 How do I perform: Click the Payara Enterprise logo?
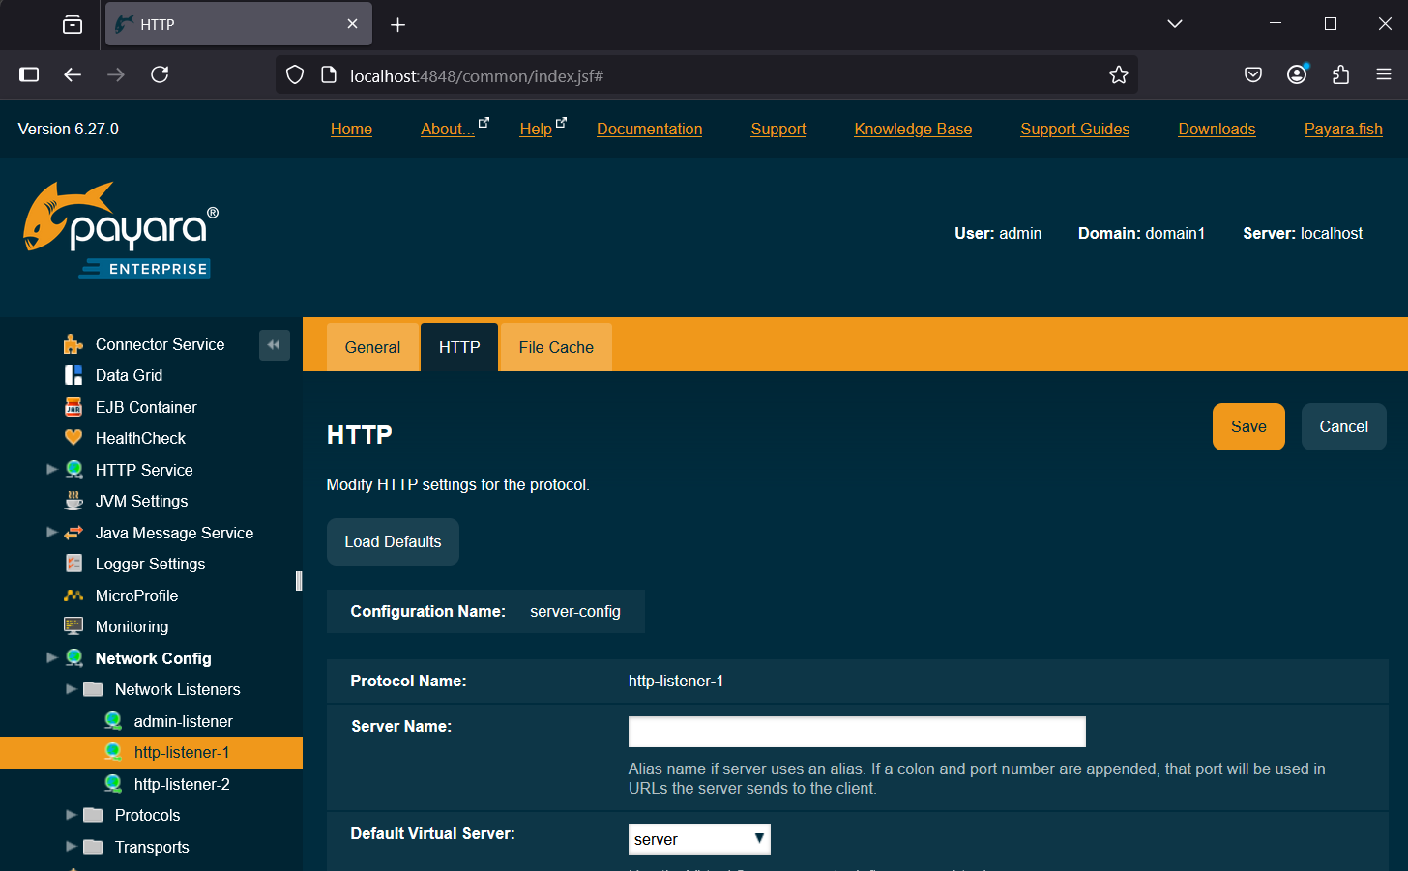pyautogui.click(x=121, y=231)
